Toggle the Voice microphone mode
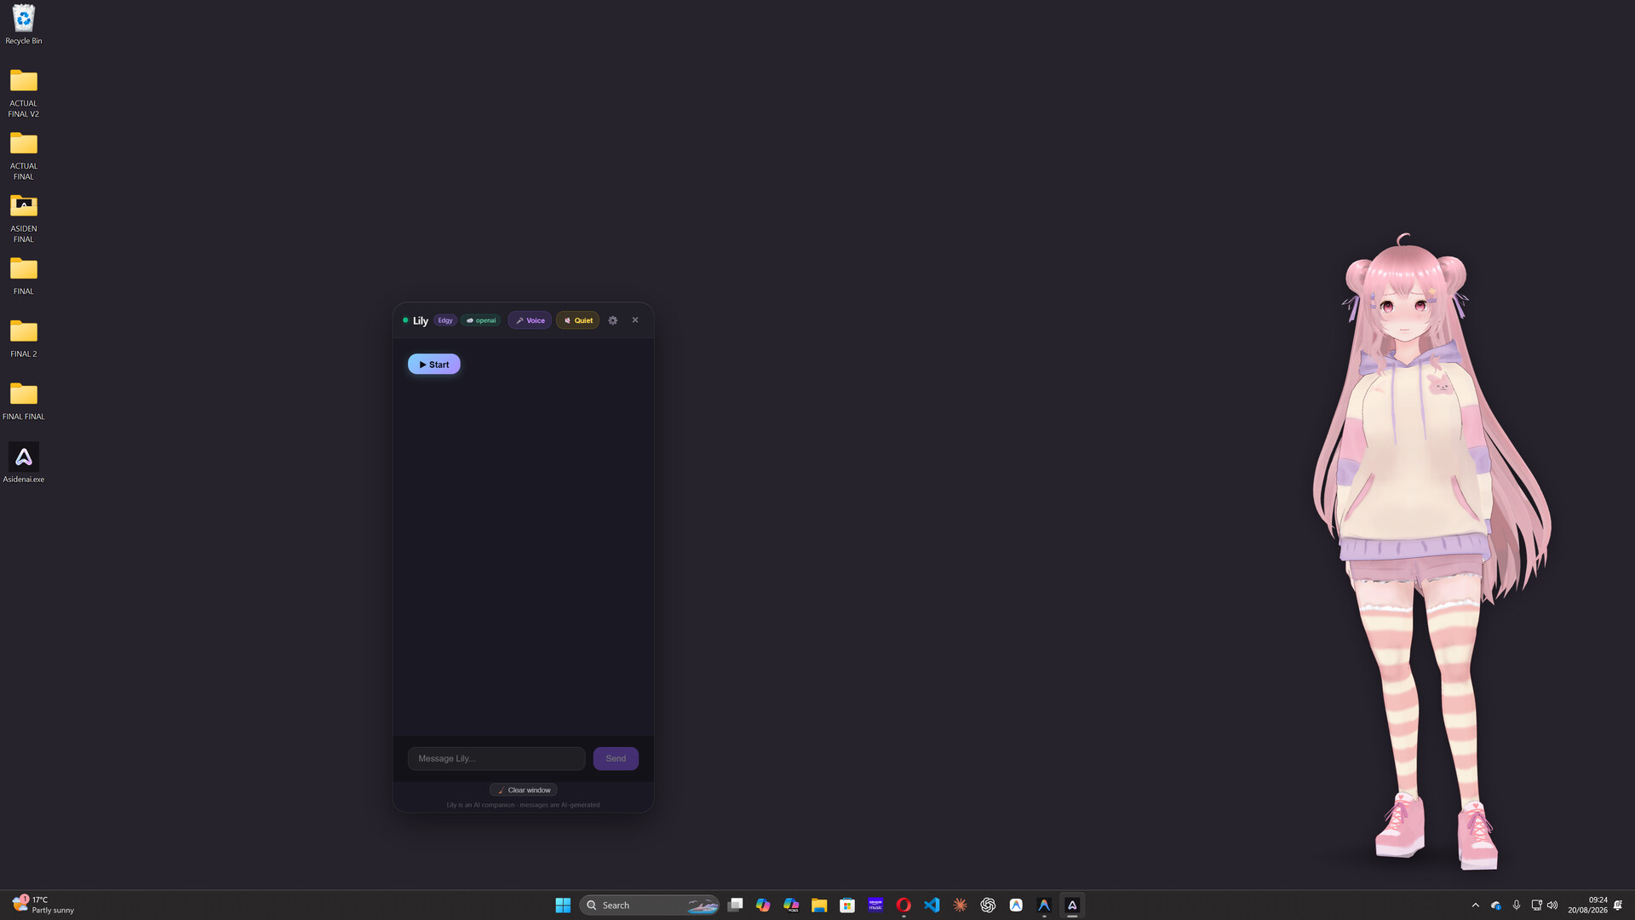1635x920 pixels. point(530,320)
